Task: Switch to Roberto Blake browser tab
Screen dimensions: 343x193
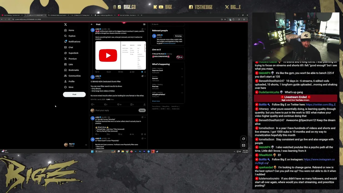Action: tap(58, 15)
